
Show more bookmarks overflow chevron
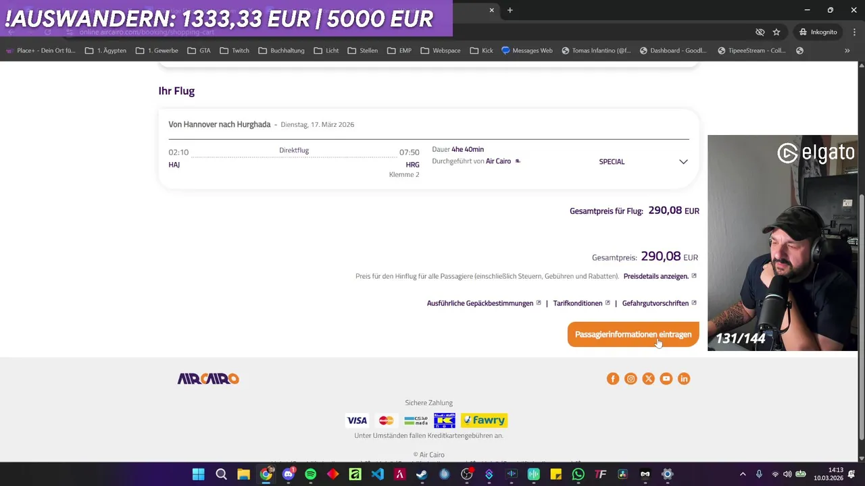[847, 51]
